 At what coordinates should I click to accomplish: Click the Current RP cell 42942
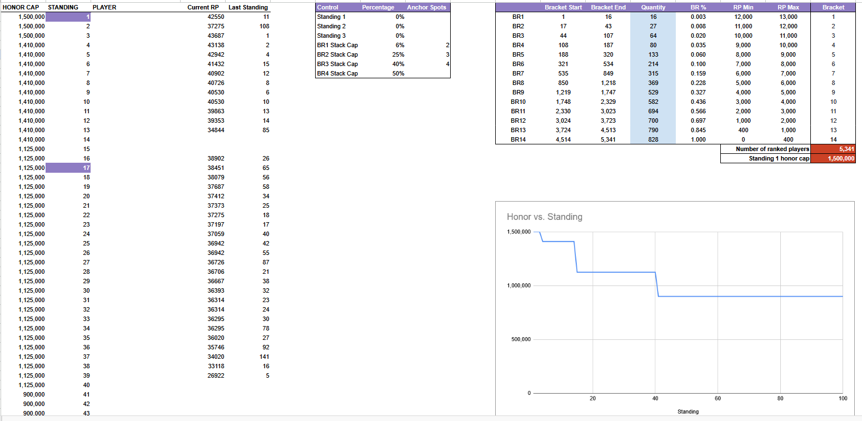pyautogui.click(x=216, y=54)
